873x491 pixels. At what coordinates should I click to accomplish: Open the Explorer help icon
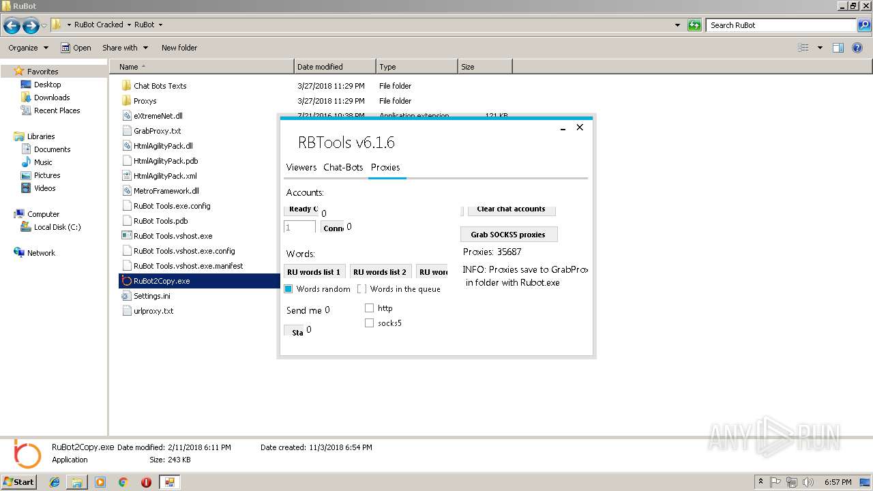pyautogui.click(x=858, y=48)
